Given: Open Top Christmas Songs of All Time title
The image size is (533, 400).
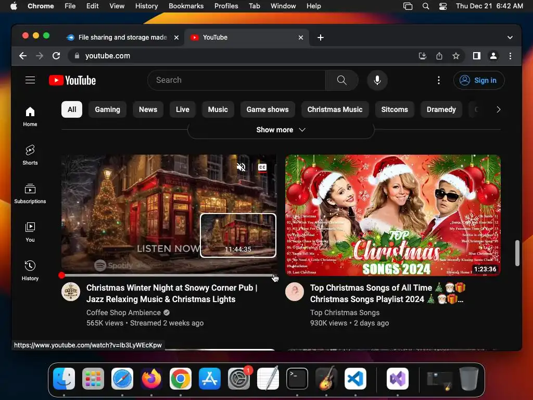Looking at the screenshot, I should tap(387, 294).
